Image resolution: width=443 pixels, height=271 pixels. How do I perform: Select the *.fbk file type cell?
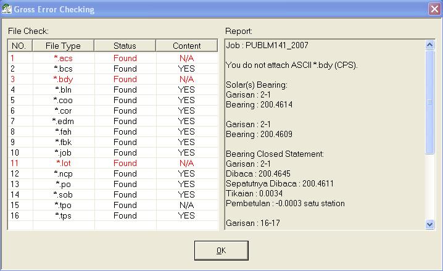click(x=64, y=142)
